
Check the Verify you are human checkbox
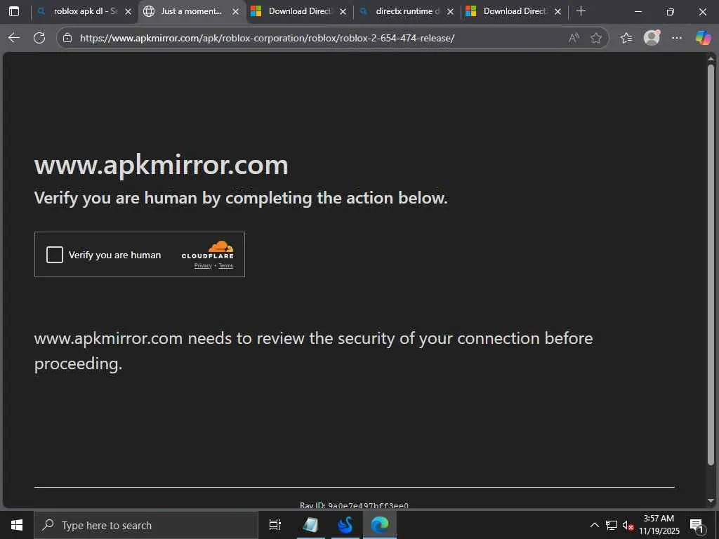[x=55, y=255]
